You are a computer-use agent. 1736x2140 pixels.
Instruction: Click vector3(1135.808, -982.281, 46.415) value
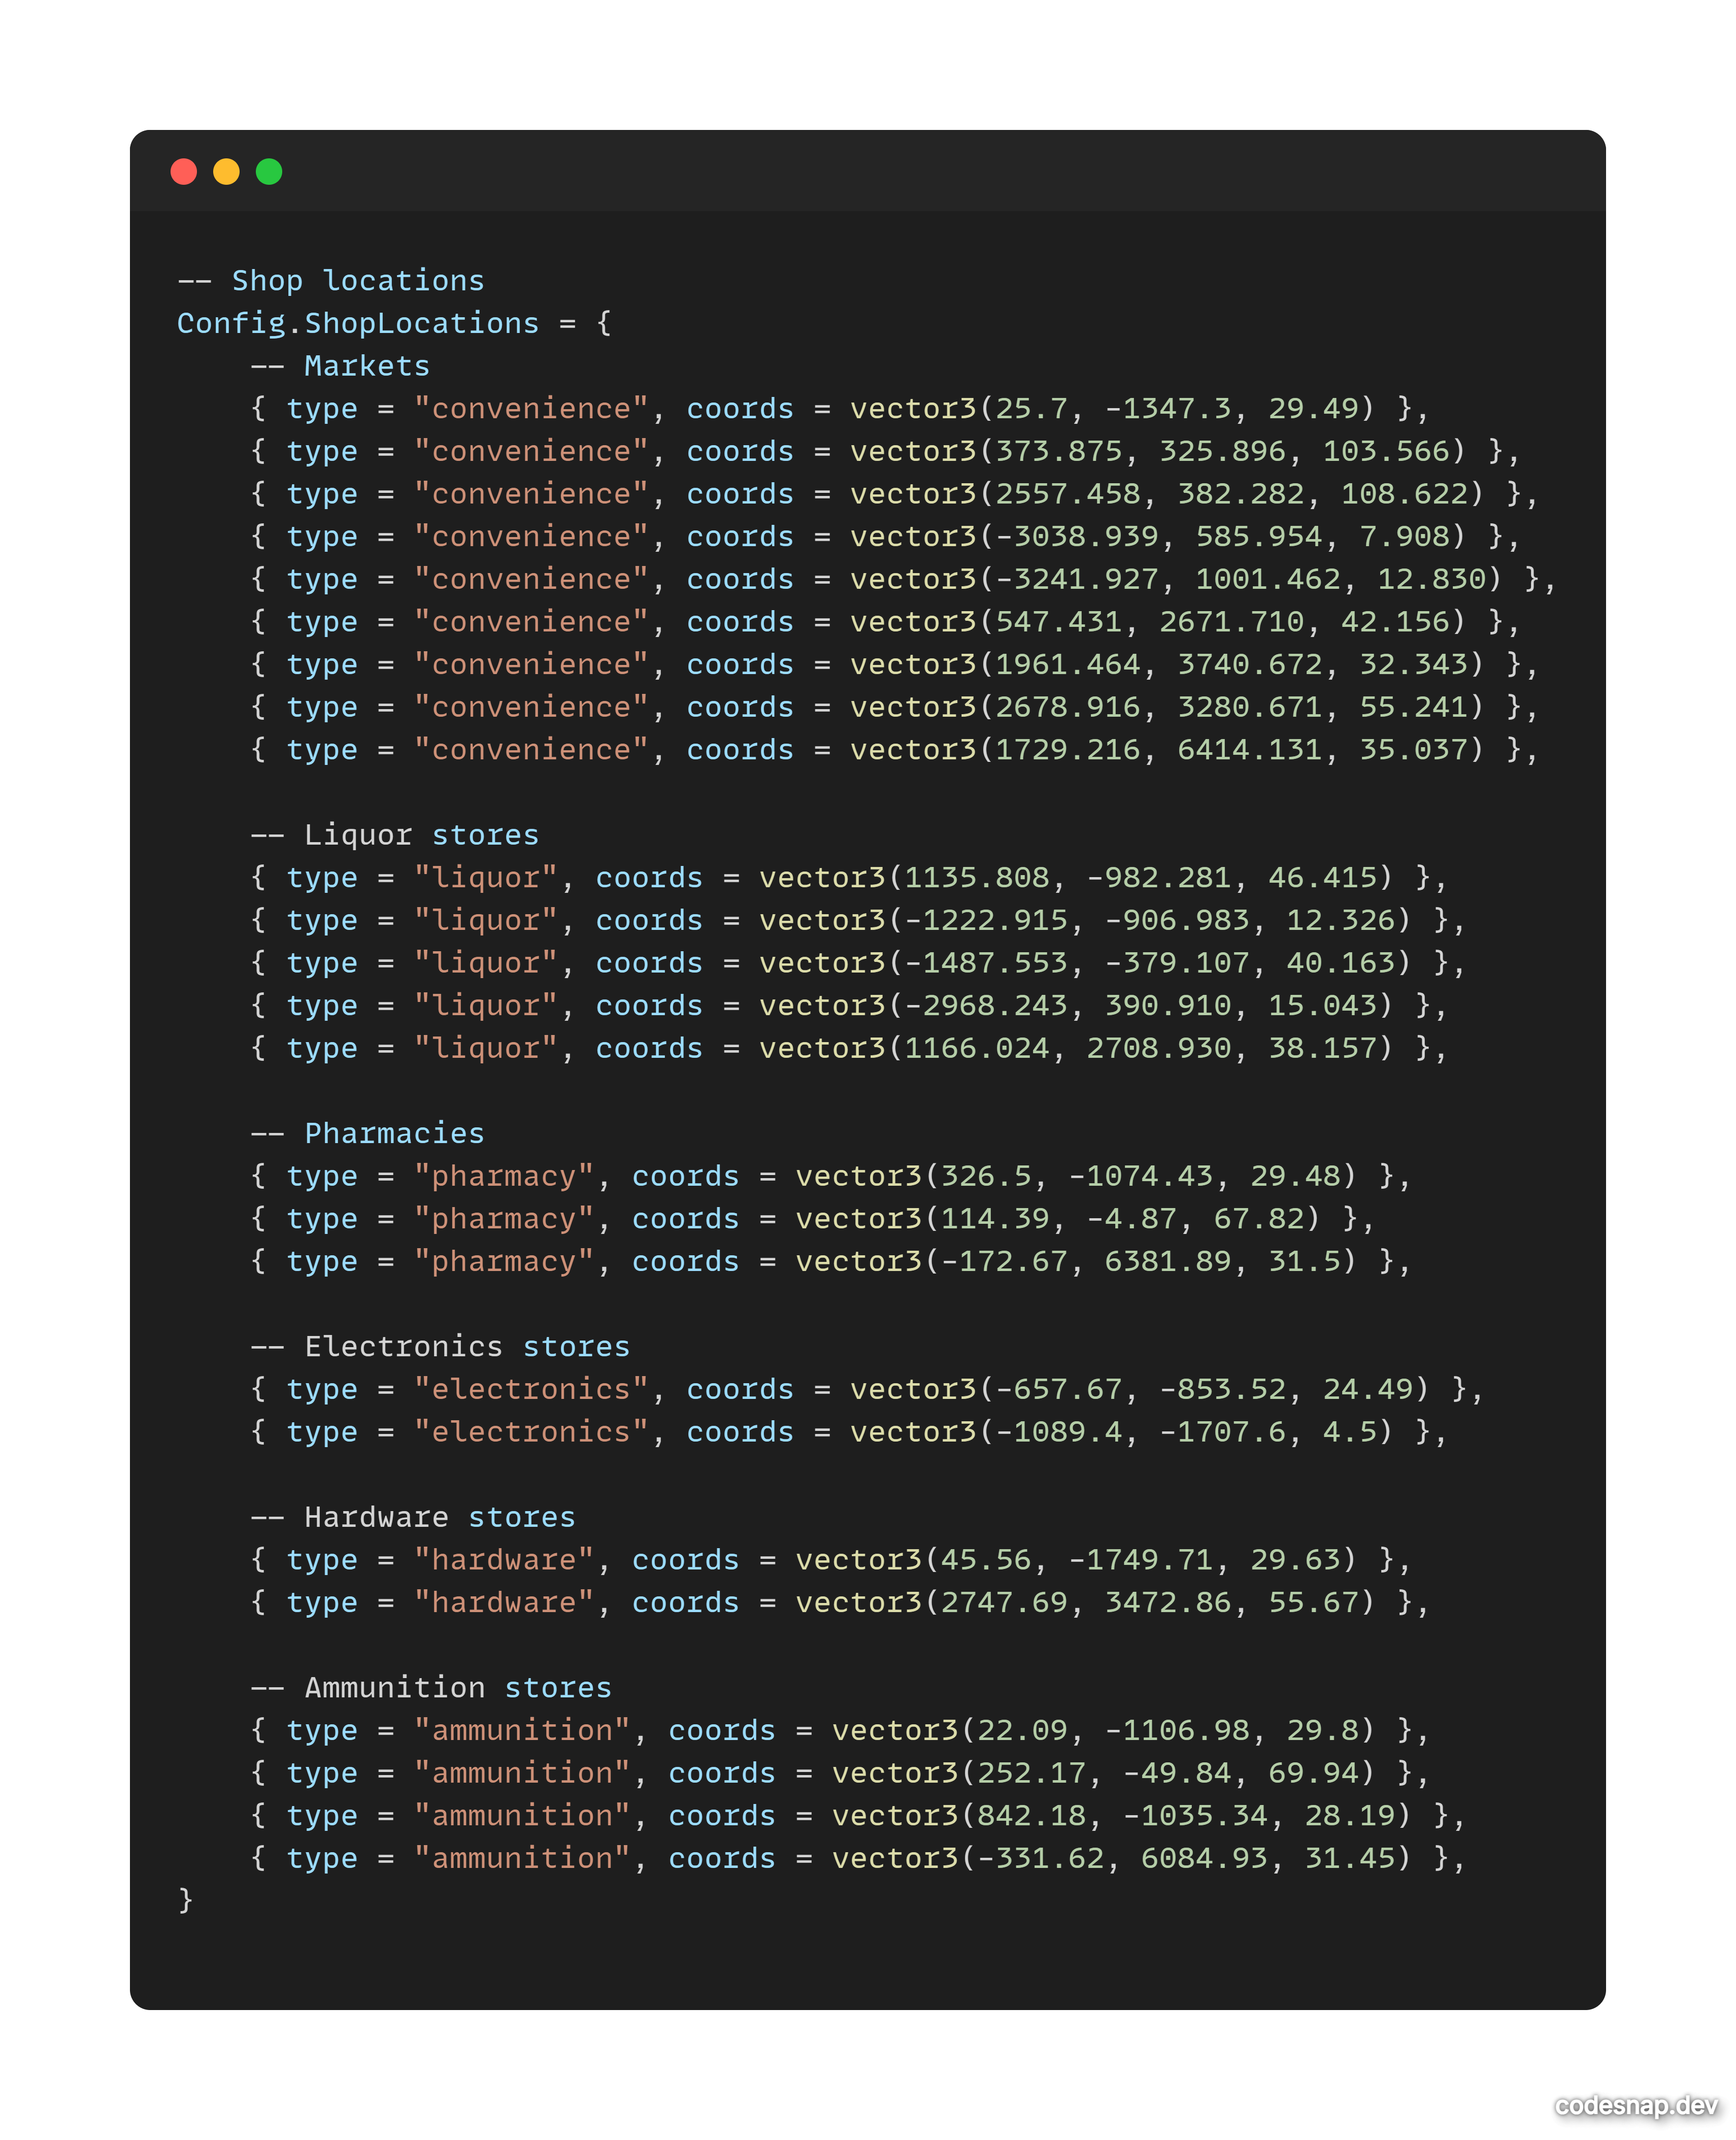1076,878
